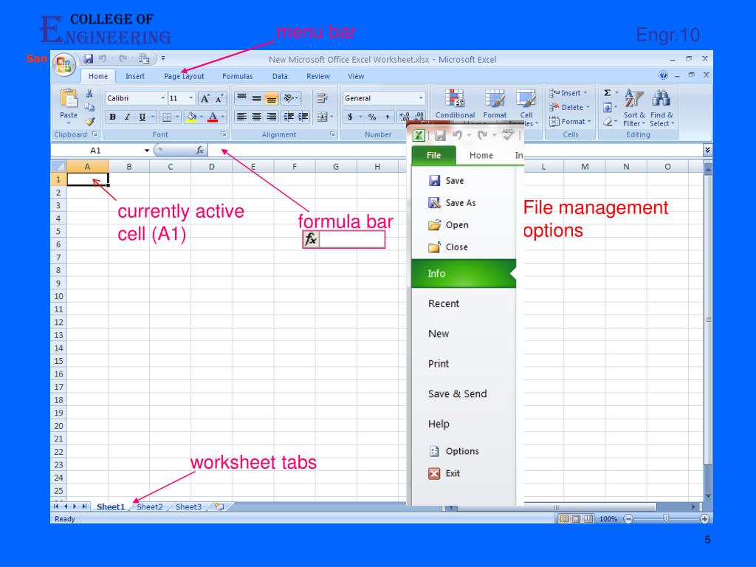
Task: Click Open in File menu
Action: coord(448,225)
